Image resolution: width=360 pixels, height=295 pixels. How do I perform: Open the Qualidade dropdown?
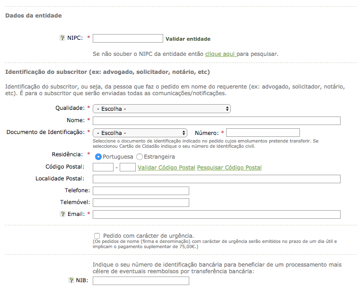point(162,109)
